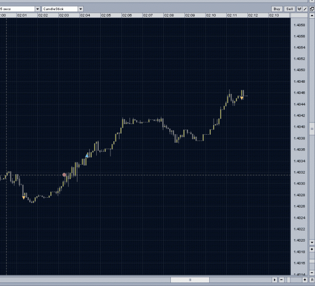The height and width of the screenshot is (286, 315).
Task: Click the Sell button
Action: pyautogui.click(x=289, y=9)
